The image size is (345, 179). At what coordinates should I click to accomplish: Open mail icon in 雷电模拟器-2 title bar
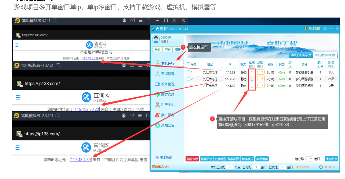(x=132, y=116)
